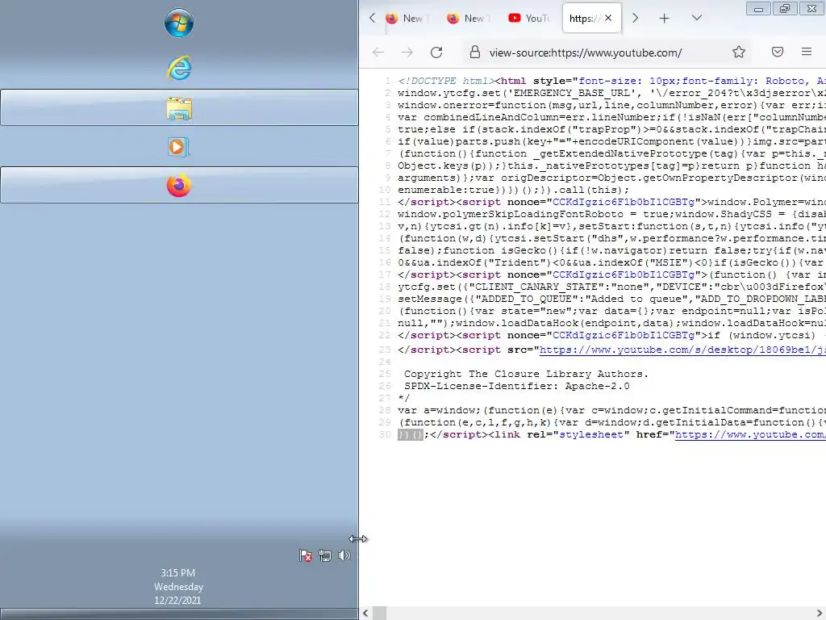826x620 pixels.
Task: Switch to first New Tab
Action: click(x=407, y=19)
